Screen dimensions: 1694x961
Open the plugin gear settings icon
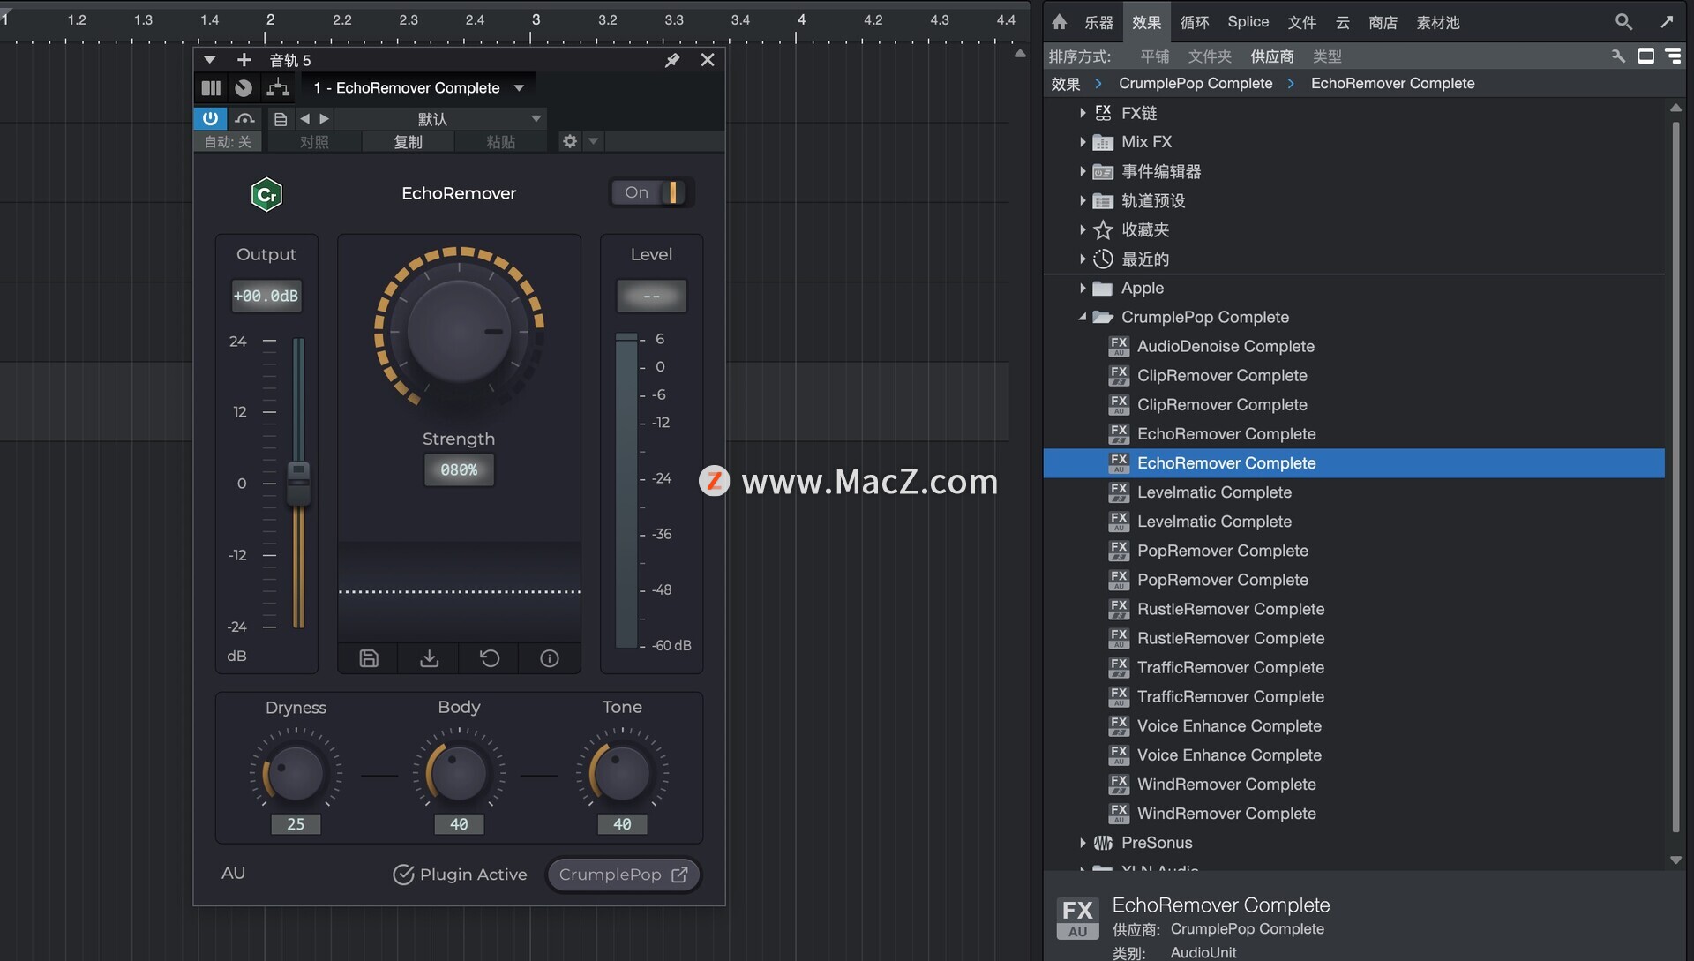pos(570,141)
